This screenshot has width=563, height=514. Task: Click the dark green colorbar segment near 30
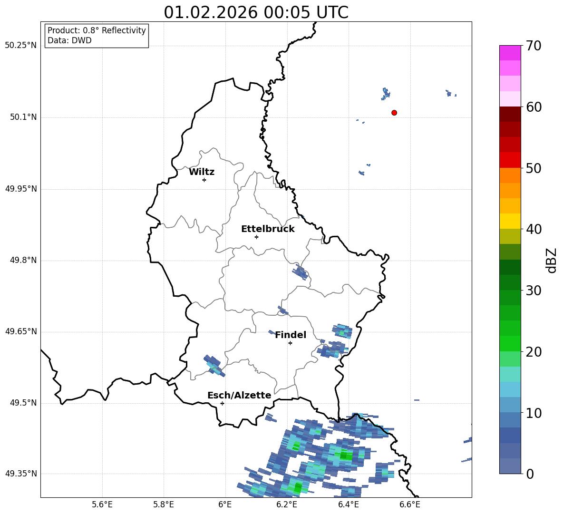coord(510,282)
